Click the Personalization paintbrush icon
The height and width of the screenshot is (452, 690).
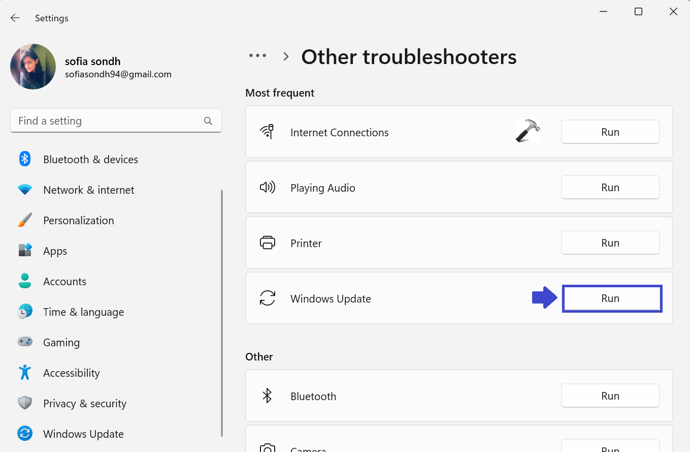point(25,221)
